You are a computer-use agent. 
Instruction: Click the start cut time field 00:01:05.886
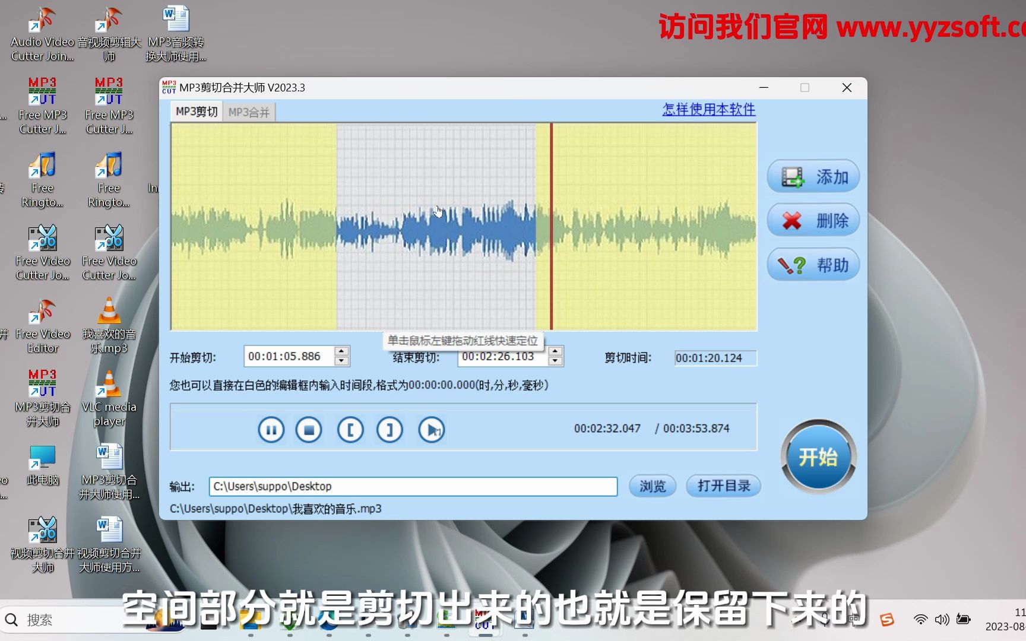pos(289,356)
